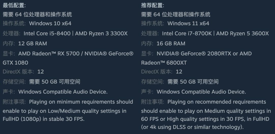
Task: Click the 最低配置 heading
Action: (x=14, y=5)
